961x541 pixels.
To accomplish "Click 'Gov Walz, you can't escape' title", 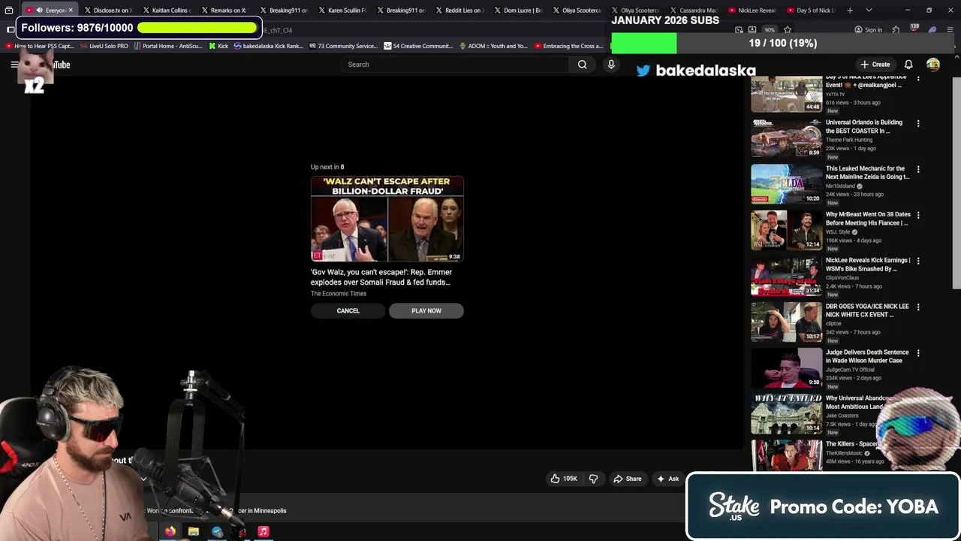I will pos(381,277).
